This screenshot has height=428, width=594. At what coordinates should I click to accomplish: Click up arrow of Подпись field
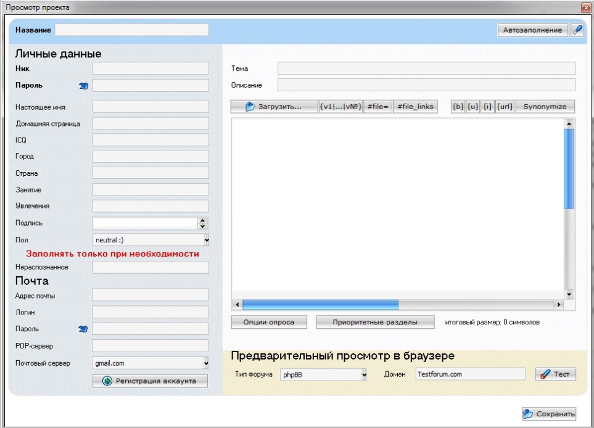[x=203, y=220]
